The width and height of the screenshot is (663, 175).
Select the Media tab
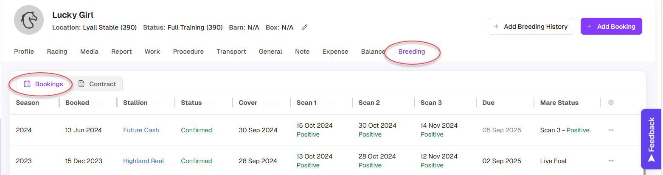[x=89, y=52]
